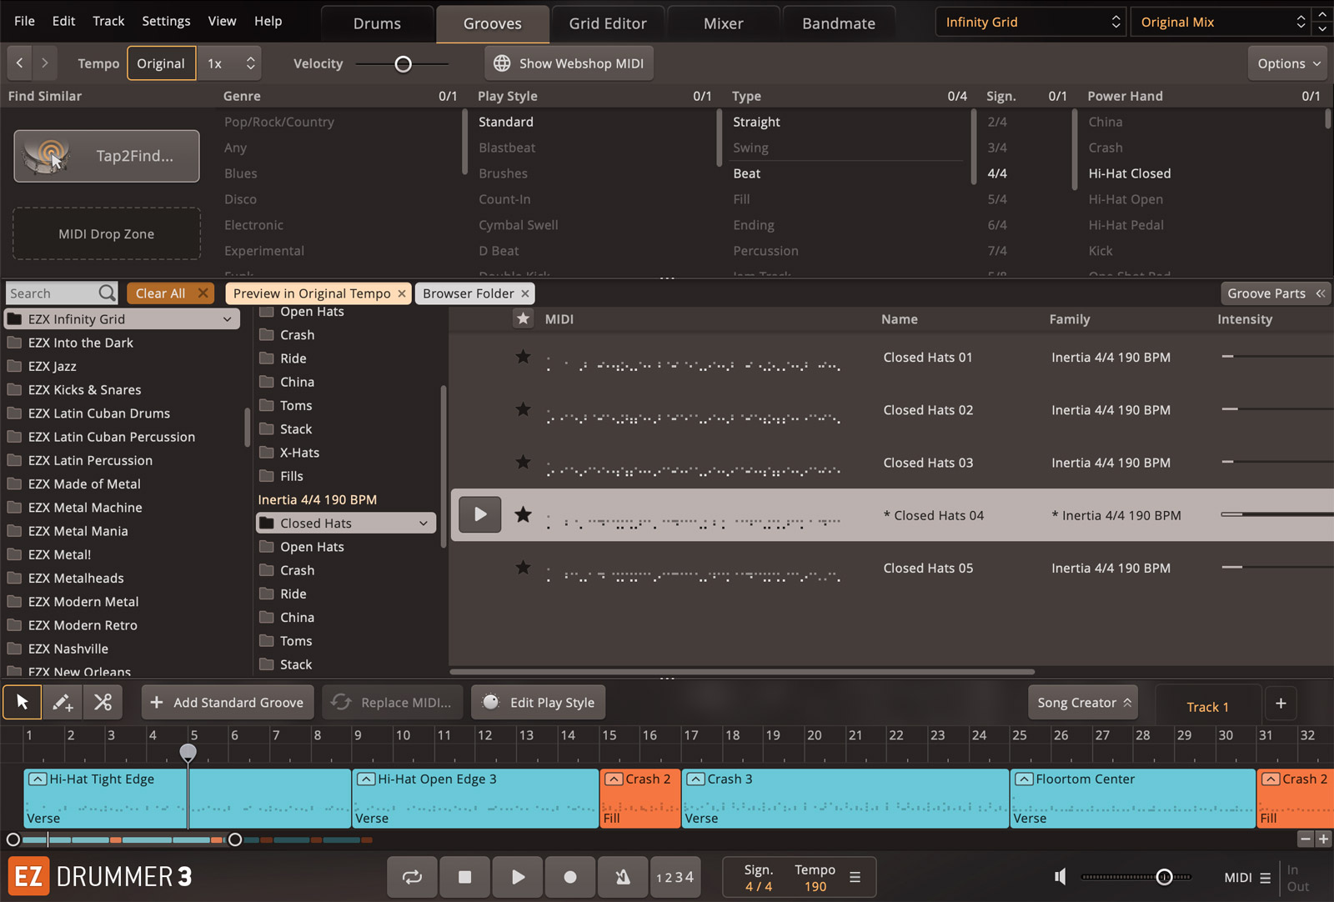Preview the Closed Hats 04 groove
1334x902 pixels.
(x=480, y=515)
